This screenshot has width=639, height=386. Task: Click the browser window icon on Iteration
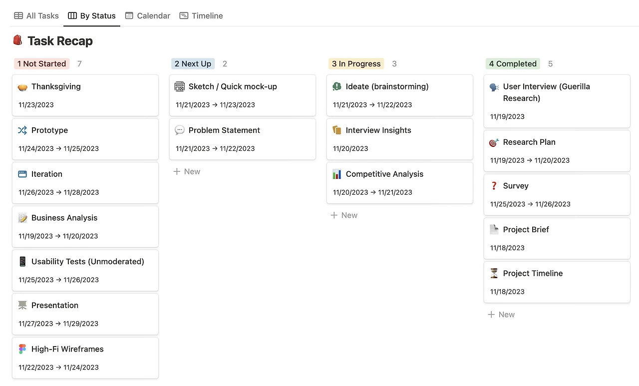click(22, 174)
